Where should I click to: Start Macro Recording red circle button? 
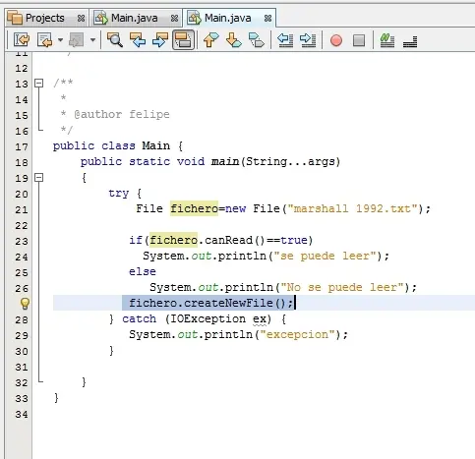[336, 40]
